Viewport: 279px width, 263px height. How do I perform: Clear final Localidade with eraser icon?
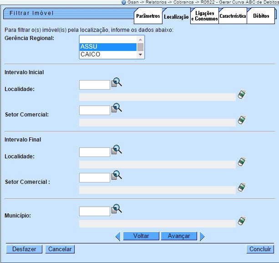click(x=242, y=162)
